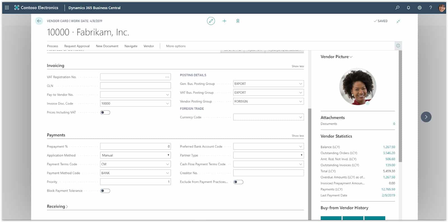Open search with the magnifier icon
This screenshot has width=448, height=222.
(397, 8)
